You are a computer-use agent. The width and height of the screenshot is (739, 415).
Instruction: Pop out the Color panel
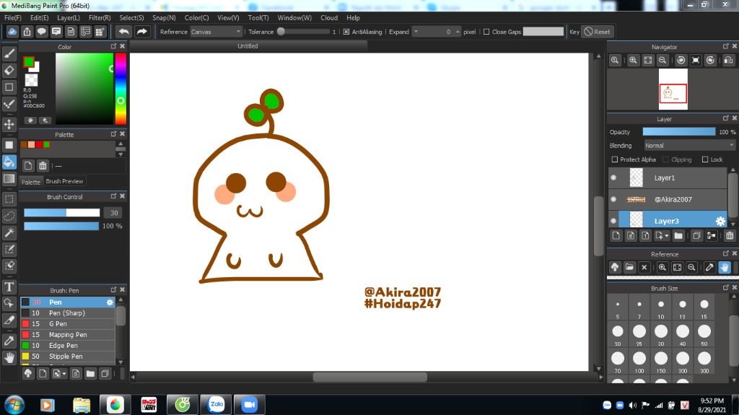[113, 46]
